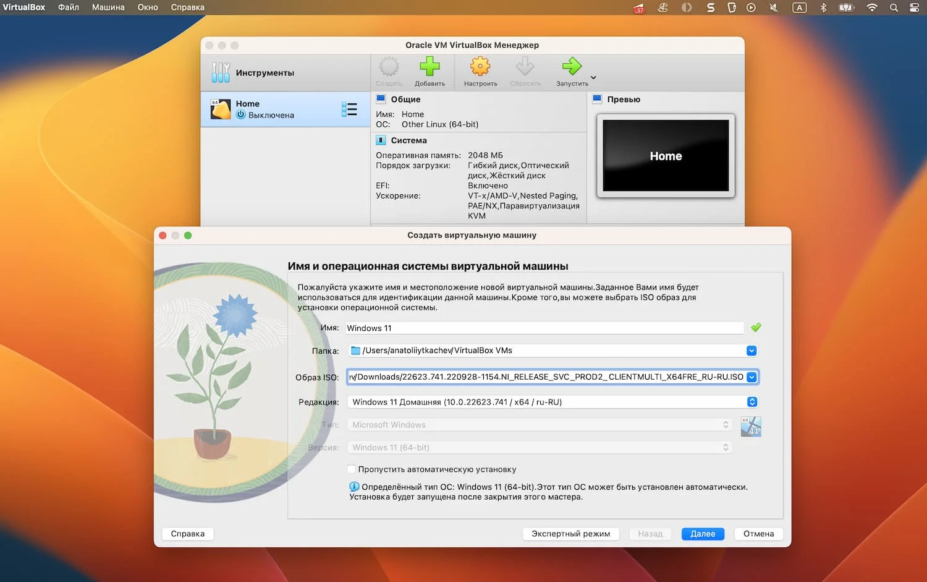Screen dimensions: 927x582
Task: Click the Windows 11 OS type icon
Action: click(x=751, y=426)
